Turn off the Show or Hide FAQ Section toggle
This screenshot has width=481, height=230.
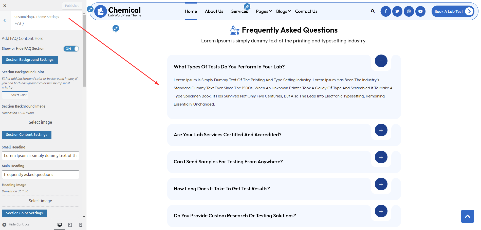(71, 48)
